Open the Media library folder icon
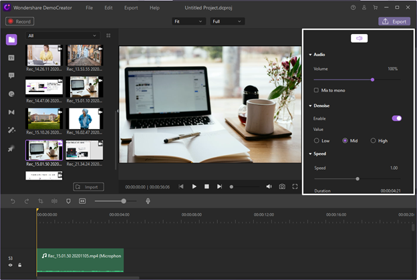This screenshot has height=280, width=417. pos(11,40)
